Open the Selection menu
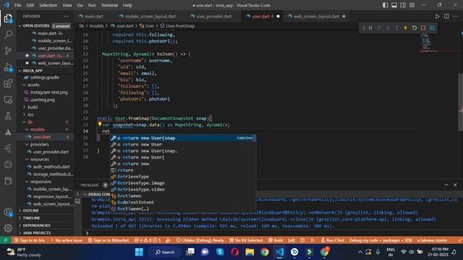The height and width of the screenshot is (260, 463). pos(48,5)
